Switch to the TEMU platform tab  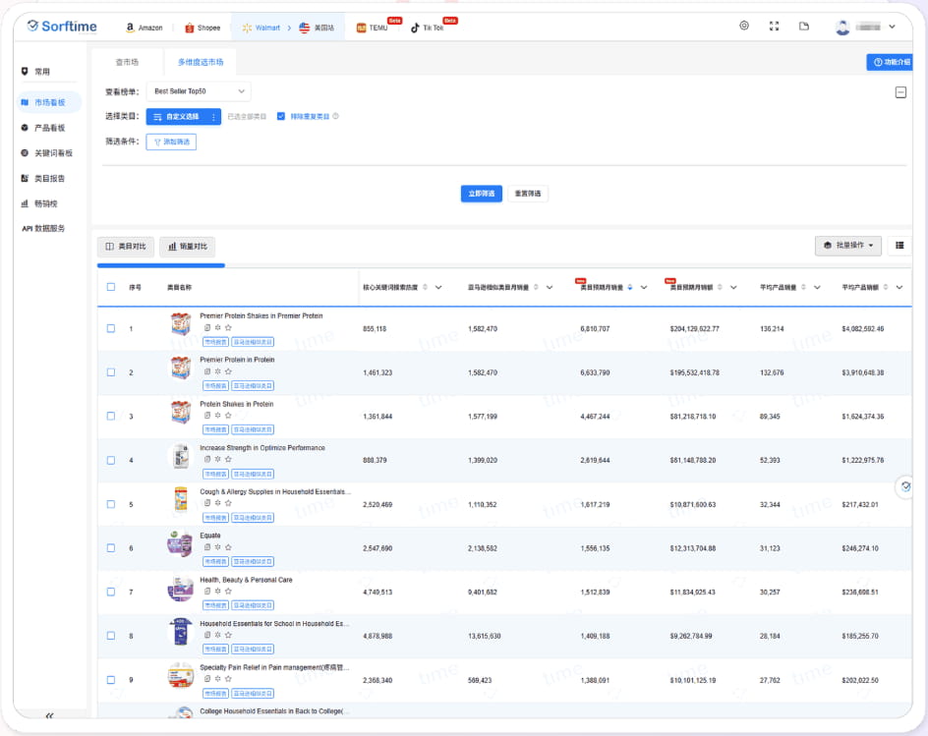pos(373,28)
